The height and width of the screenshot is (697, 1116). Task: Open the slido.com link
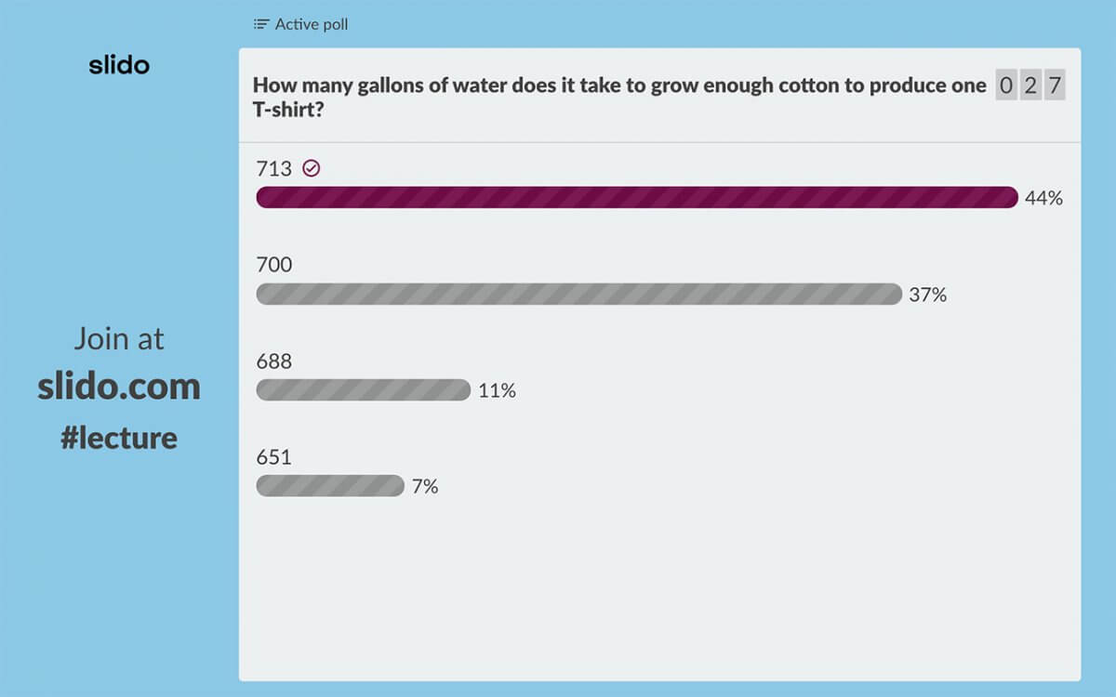coord(120,386)
